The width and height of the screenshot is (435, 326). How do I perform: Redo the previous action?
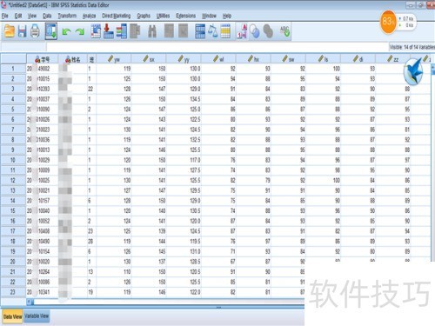pos(79,31)
